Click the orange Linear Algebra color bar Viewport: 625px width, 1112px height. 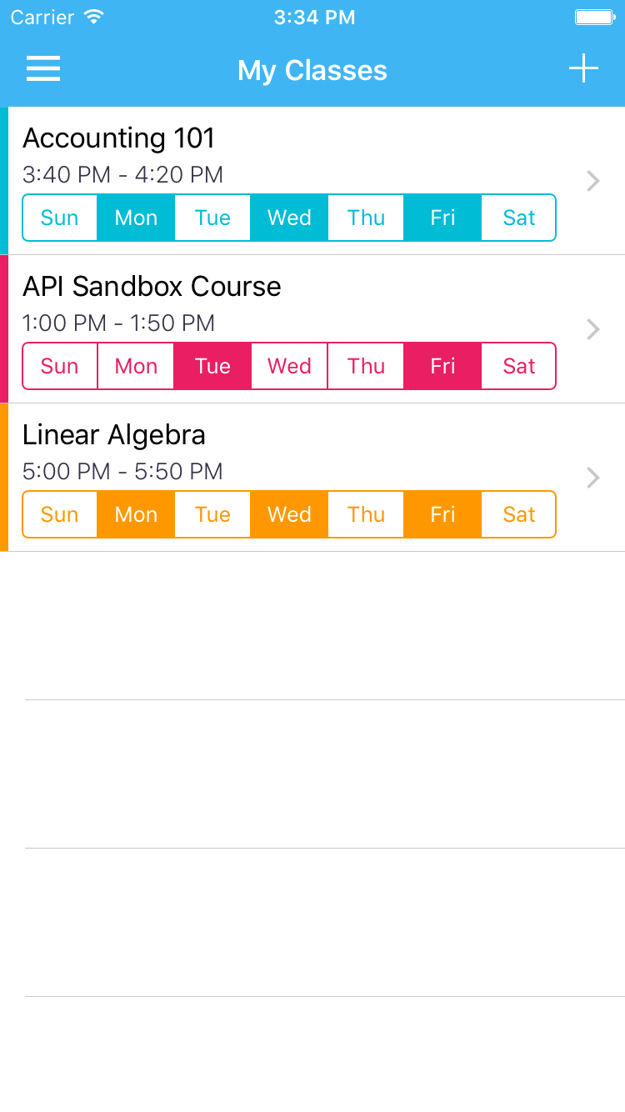(4, 478)
